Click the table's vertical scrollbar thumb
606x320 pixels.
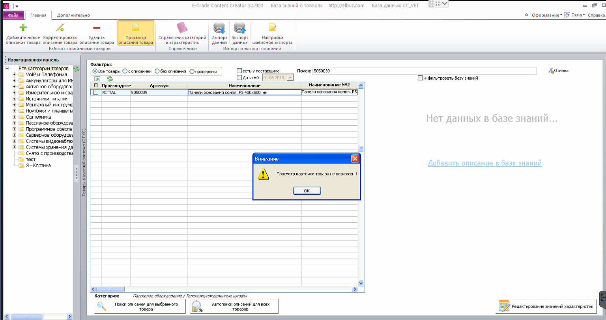pyautogui.click(x=361, y=148)
